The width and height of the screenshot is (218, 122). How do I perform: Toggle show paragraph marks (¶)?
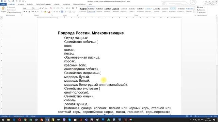(x=76, y=8)
